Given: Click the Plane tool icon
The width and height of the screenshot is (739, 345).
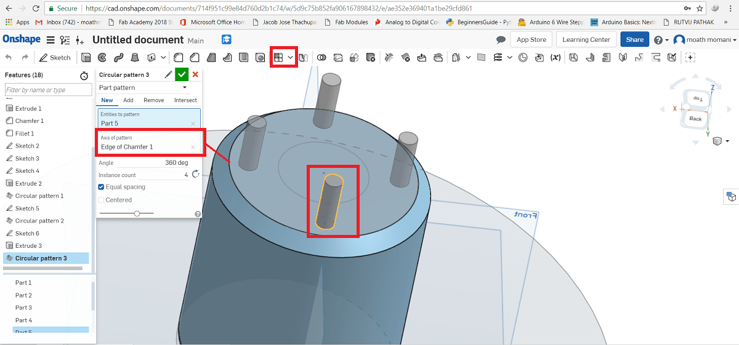Looking at the screenshot, I should point(481,57).
